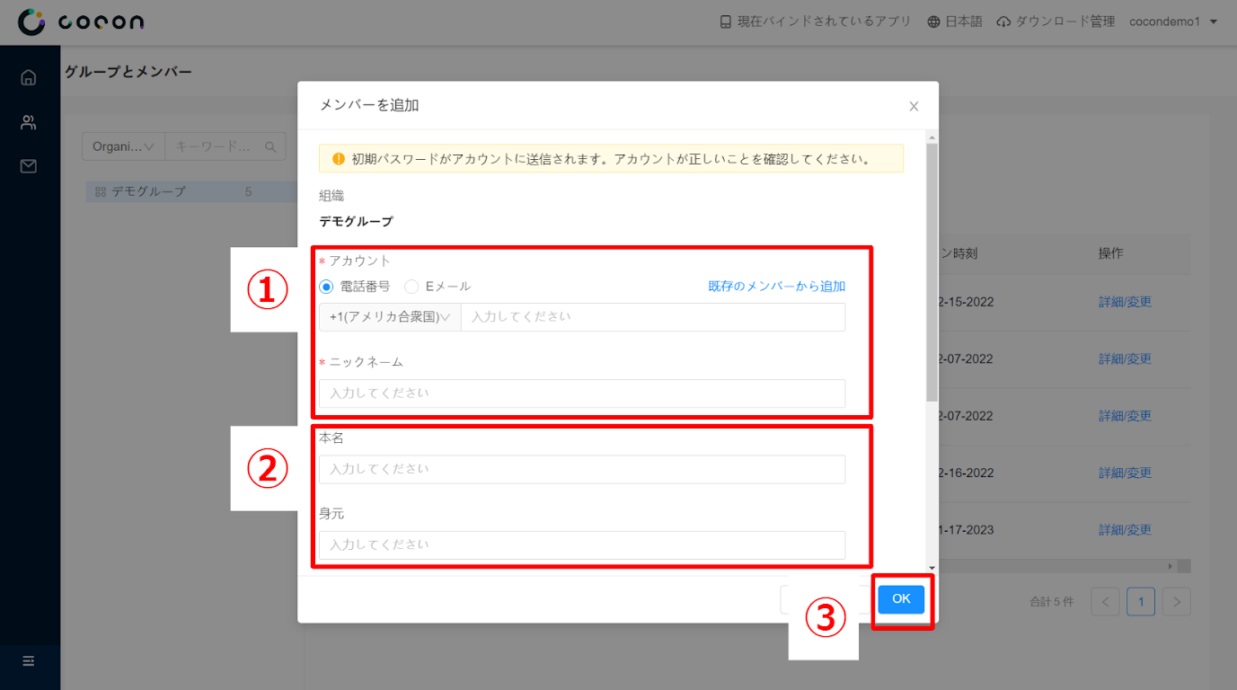Go to next page arrow
Screen dimensions: 1237x690
point(1177,602)
